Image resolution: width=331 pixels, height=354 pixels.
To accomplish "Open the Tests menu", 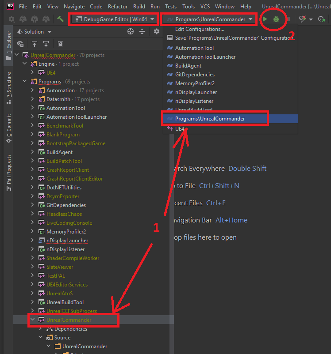I will pos(170,7).
